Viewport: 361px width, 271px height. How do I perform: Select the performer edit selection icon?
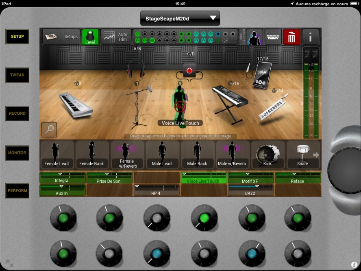(254, 37)
